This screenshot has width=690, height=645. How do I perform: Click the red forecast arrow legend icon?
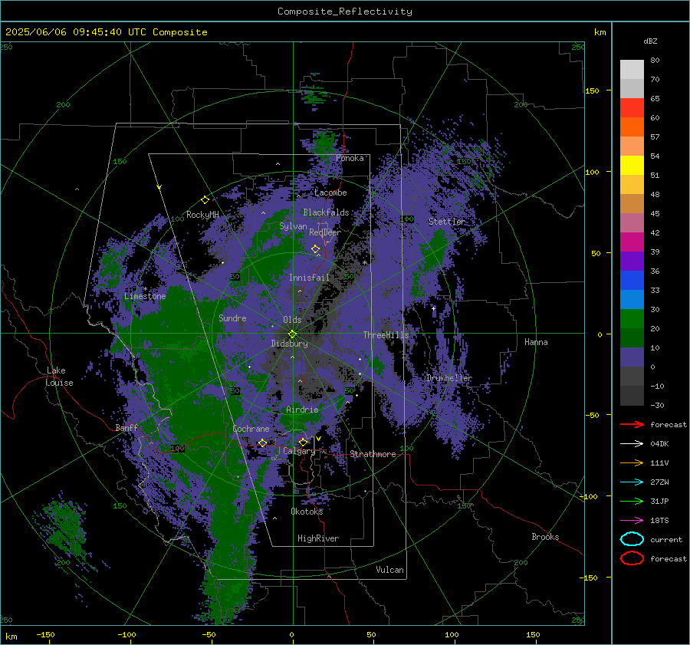(x=632, y=424)
